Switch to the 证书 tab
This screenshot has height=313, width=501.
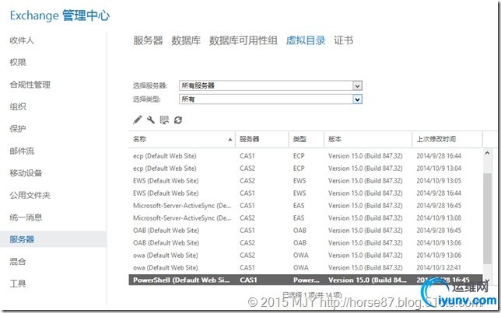click(x=344, y=40)
